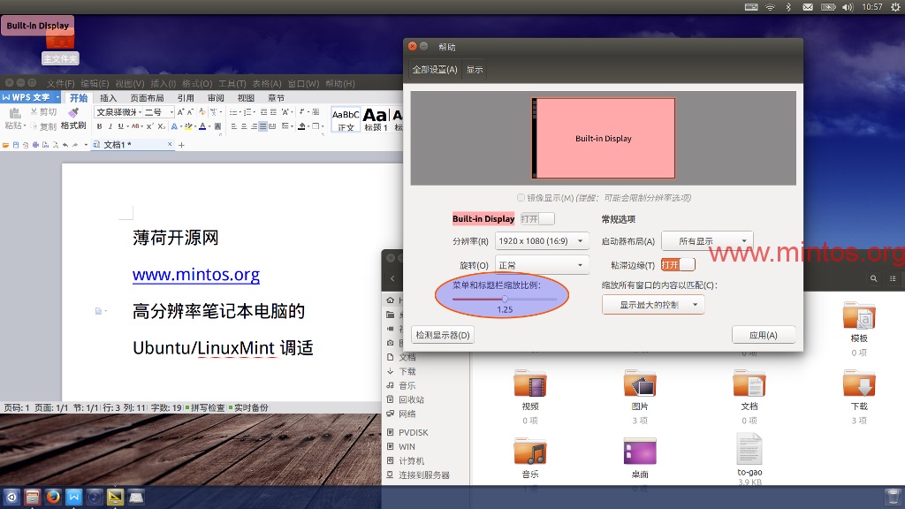The width and height of the screenshot is (905, 509).
Task: Launch Firefox from the bottom taskbar
Action: click(53, 497)
